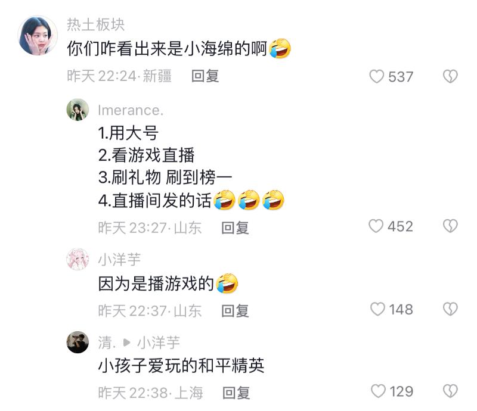The width and height of the screenshot is (477, 411).
Task: Tap broken heart on Imerance's reply
Action: coord(450,226)
